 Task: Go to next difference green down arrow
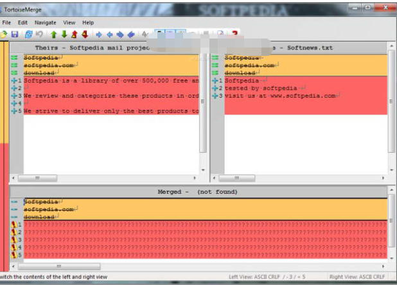coord(64,34)
